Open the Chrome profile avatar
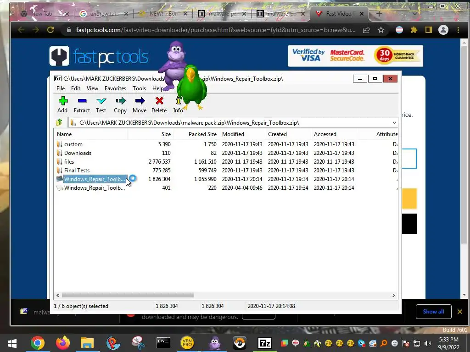The image size is (470, 352). coord(443,30)
